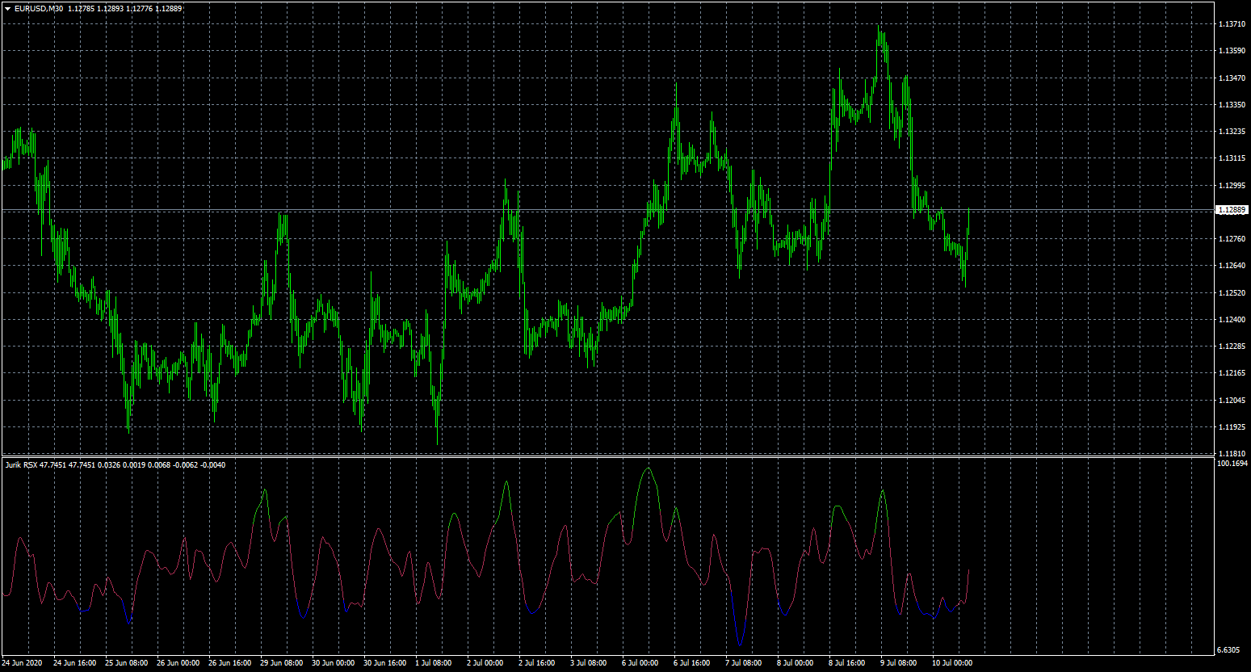Click the 2 Jul 00:00 time axis label
Screen dimensions: 1251x672
(486, 663)
